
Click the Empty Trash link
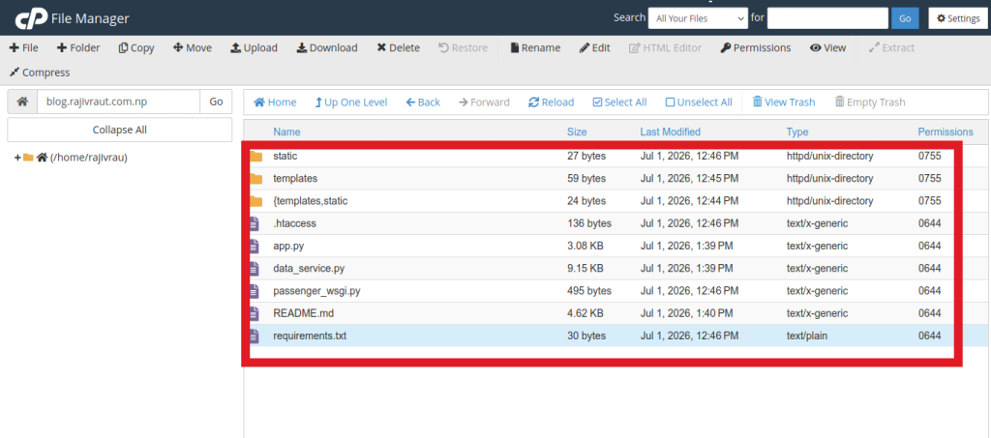click(x=870, y=102)
